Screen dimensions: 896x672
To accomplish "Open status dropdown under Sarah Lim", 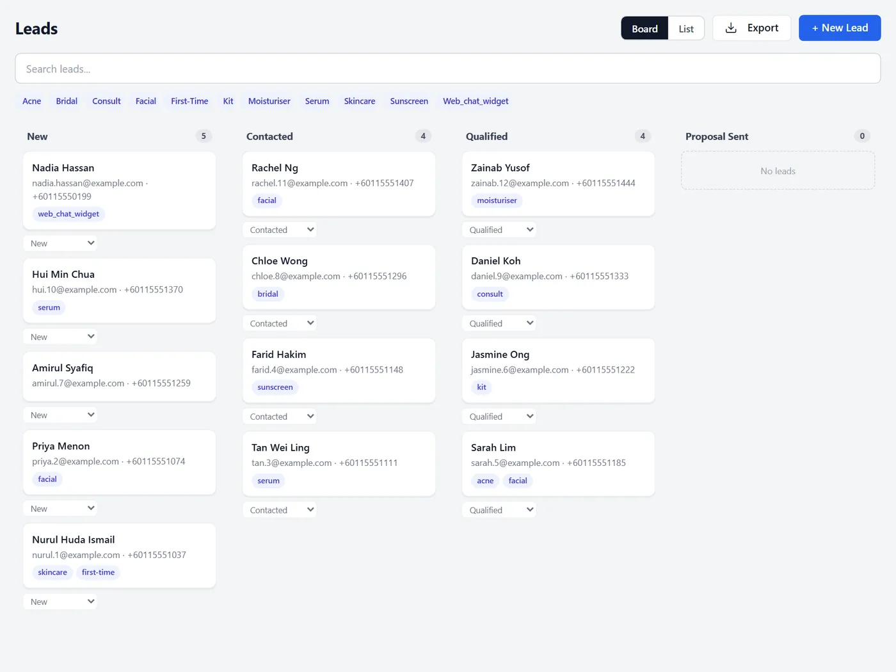I will click(x=499, y=510).
